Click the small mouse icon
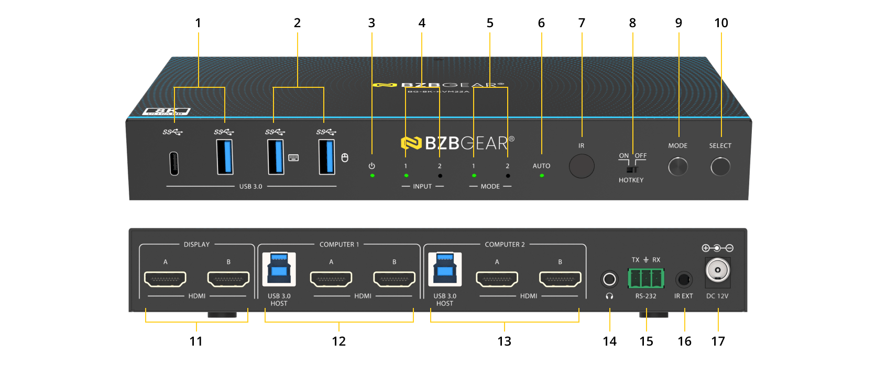This screenshot has height=366, width=876. tap(345, 157)
